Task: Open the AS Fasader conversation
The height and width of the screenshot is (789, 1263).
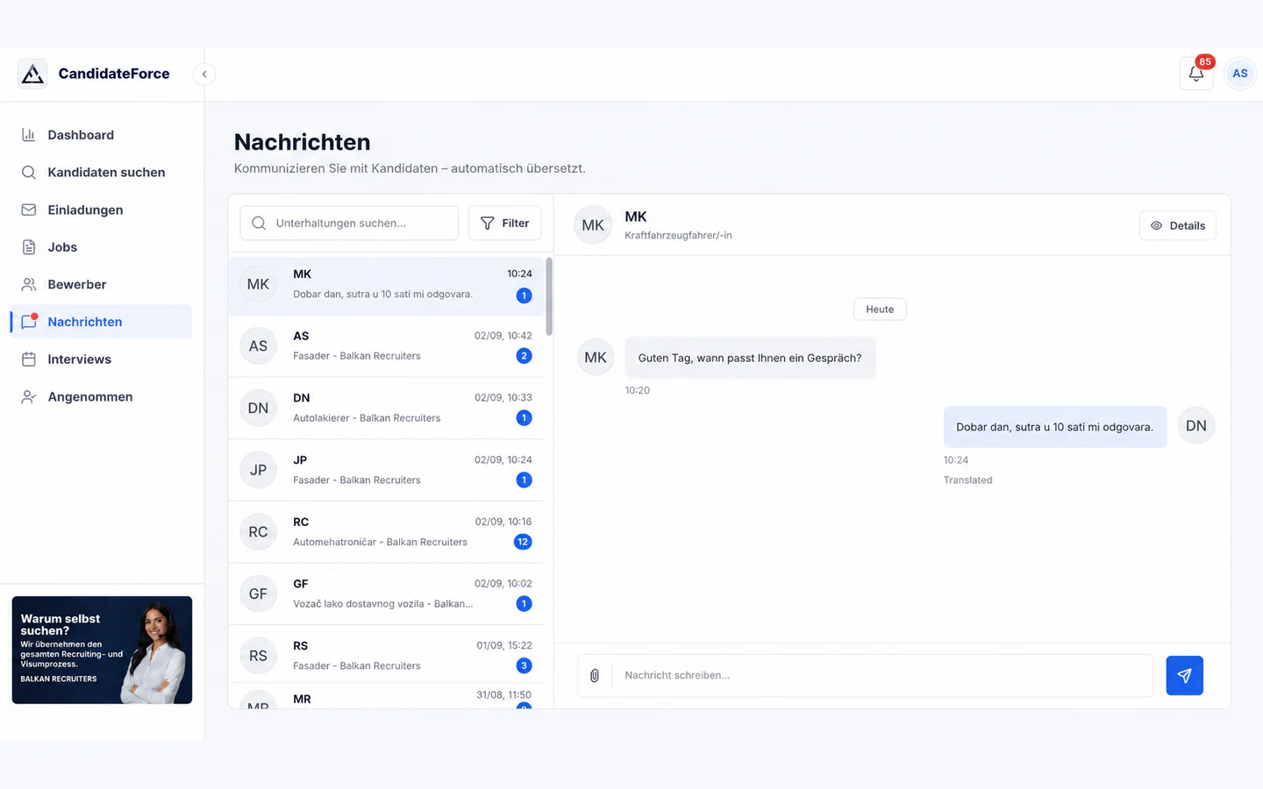Action: (386, 346)
